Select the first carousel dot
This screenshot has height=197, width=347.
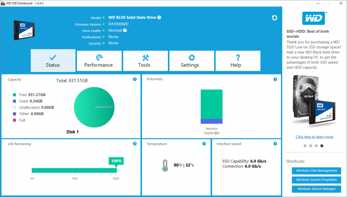[305, 146]
